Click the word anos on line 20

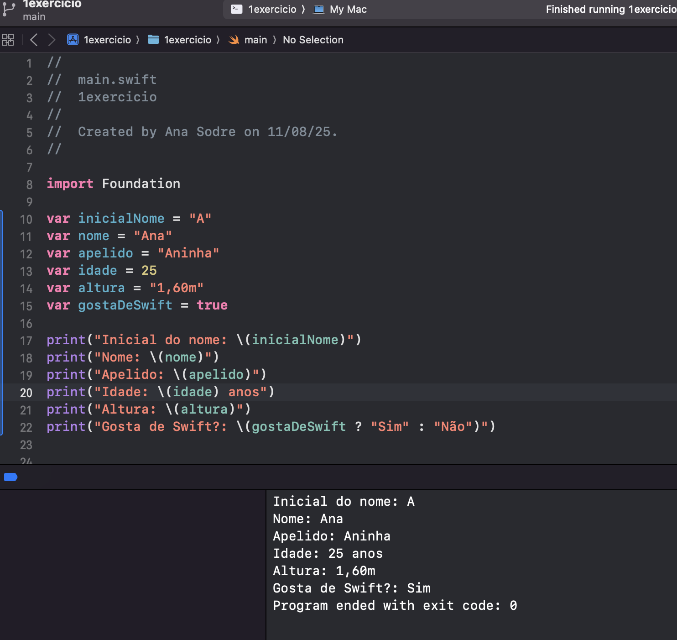[x=244, y=392]
